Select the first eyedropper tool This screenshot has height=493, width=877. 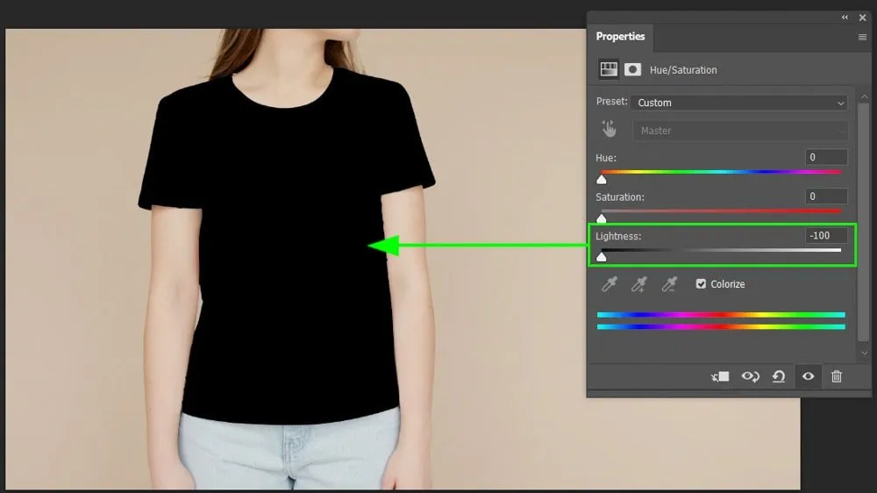point(609,284)
